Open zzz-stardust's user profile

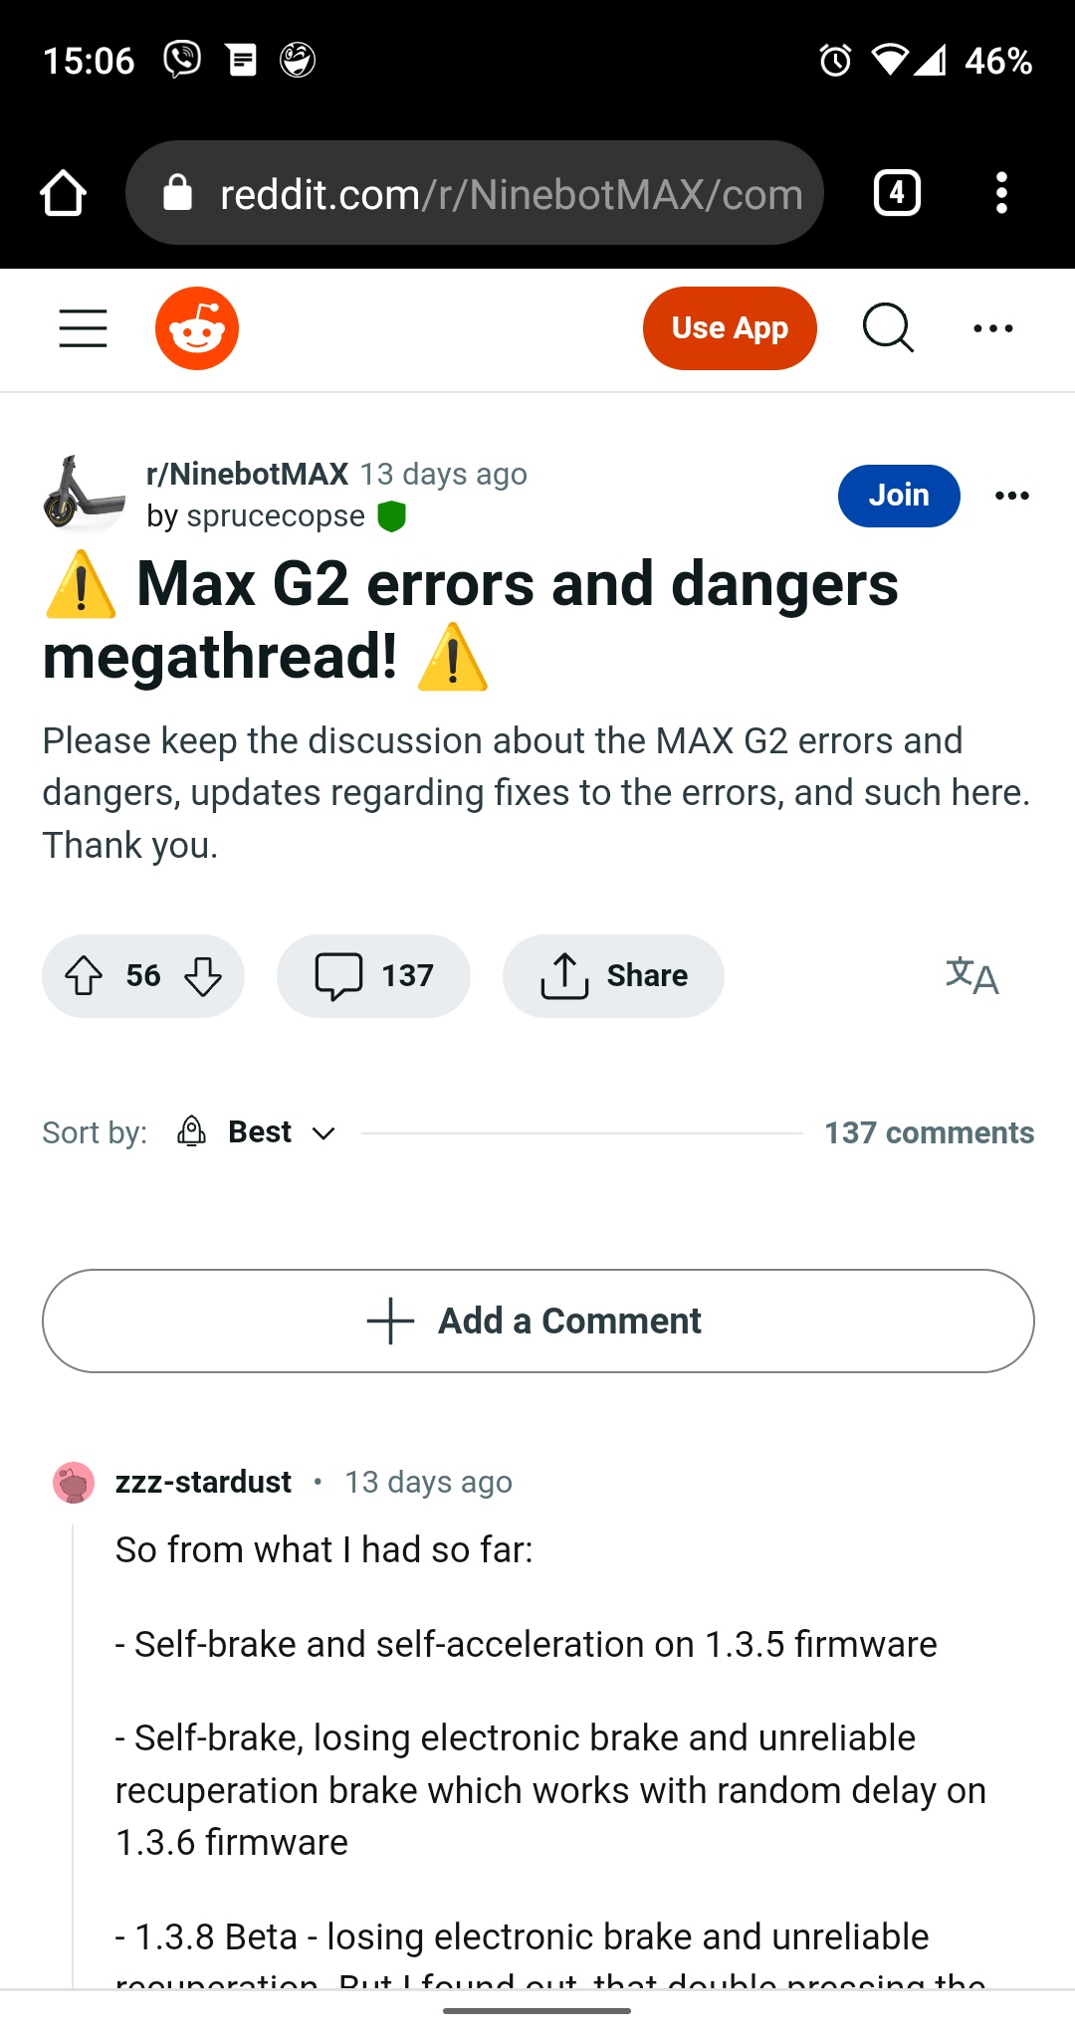pyautogui.click(x=203, y=1482)
